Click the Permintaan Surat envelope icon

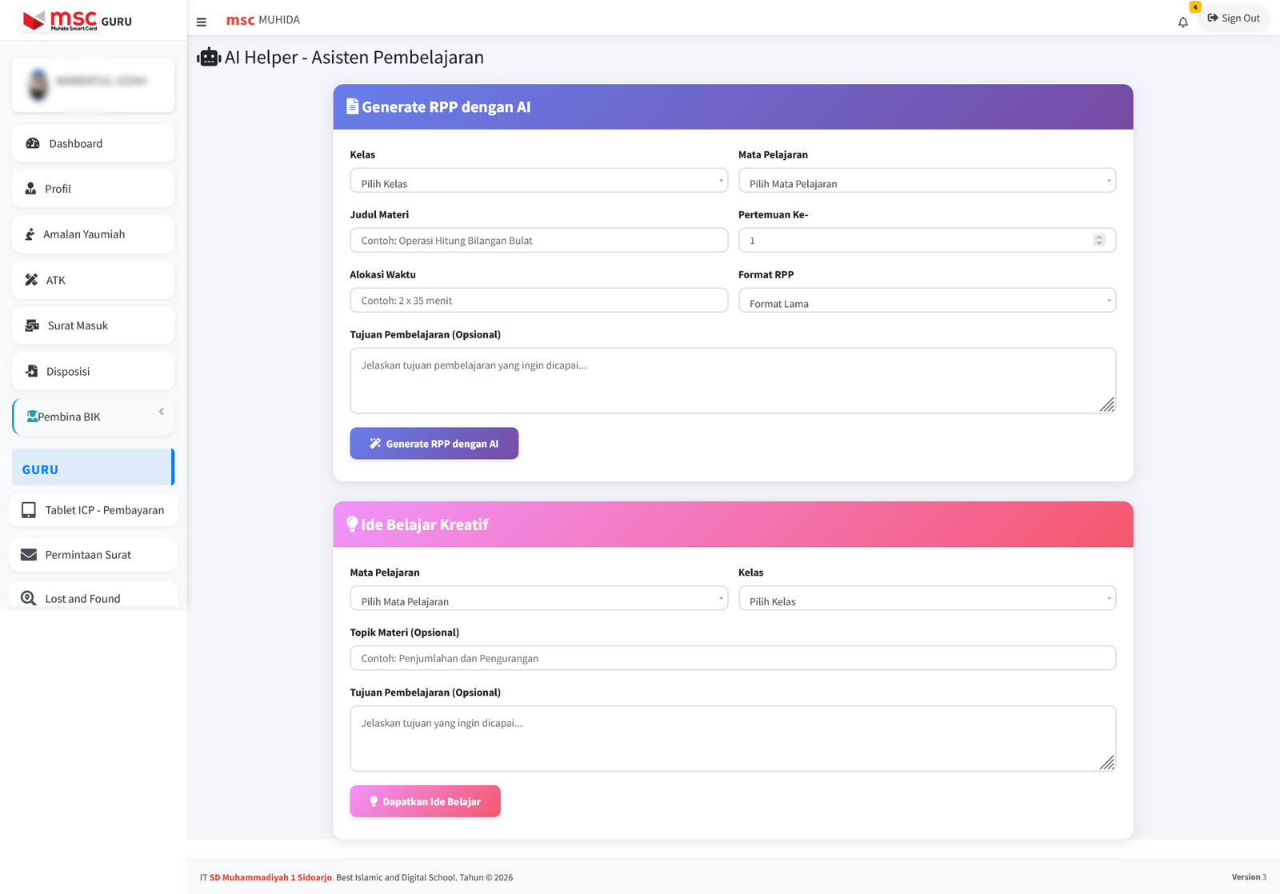(29, 555)
